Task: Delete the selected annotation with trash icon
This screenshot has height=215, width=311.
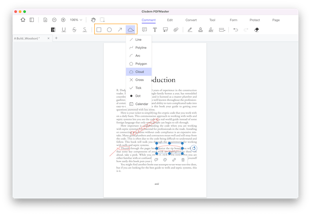Action: pyautogui.click(x=183, y=160)
